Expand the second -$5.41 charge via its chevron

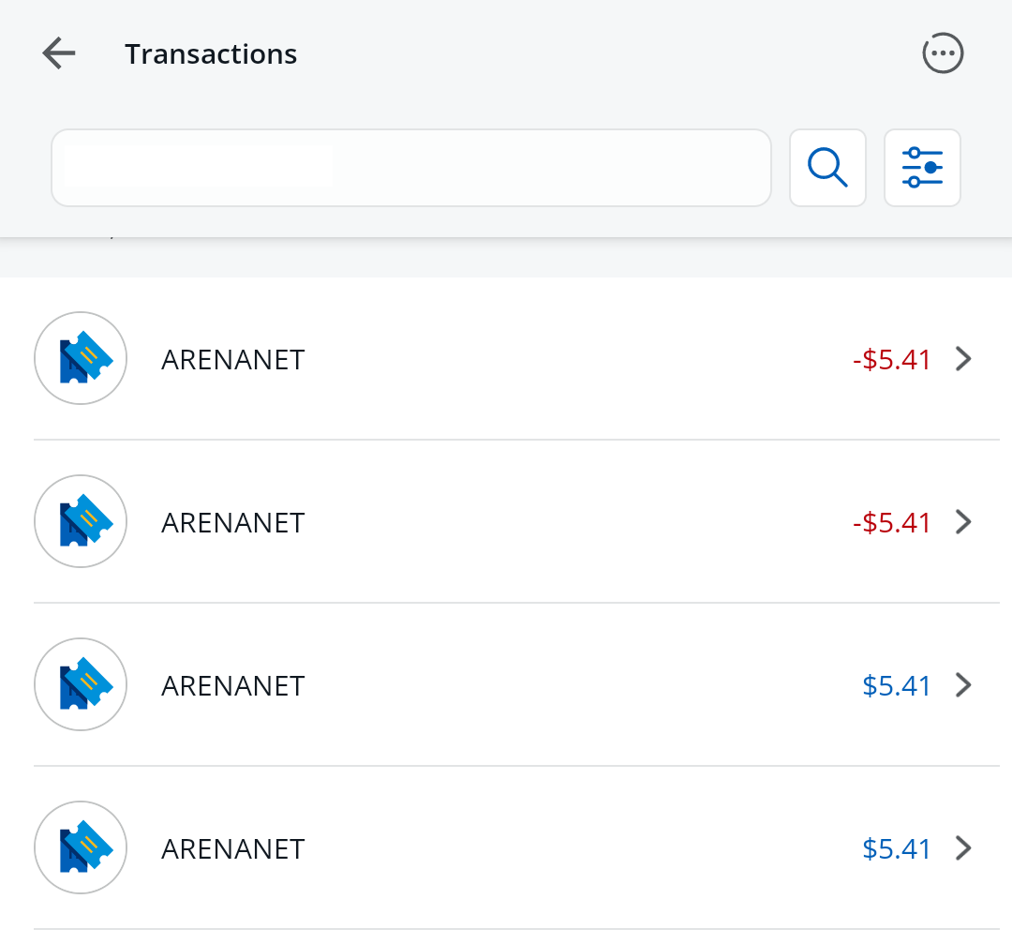[x=963, y=522]
